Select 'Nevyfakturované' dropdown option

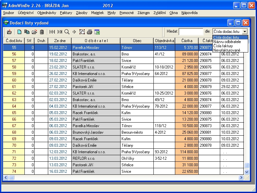coord(230,50)
